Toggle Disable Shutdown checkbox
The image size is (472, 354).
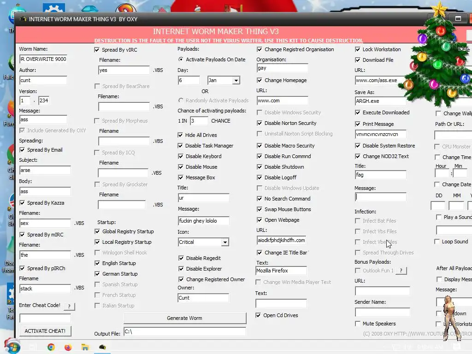point(259,167)
